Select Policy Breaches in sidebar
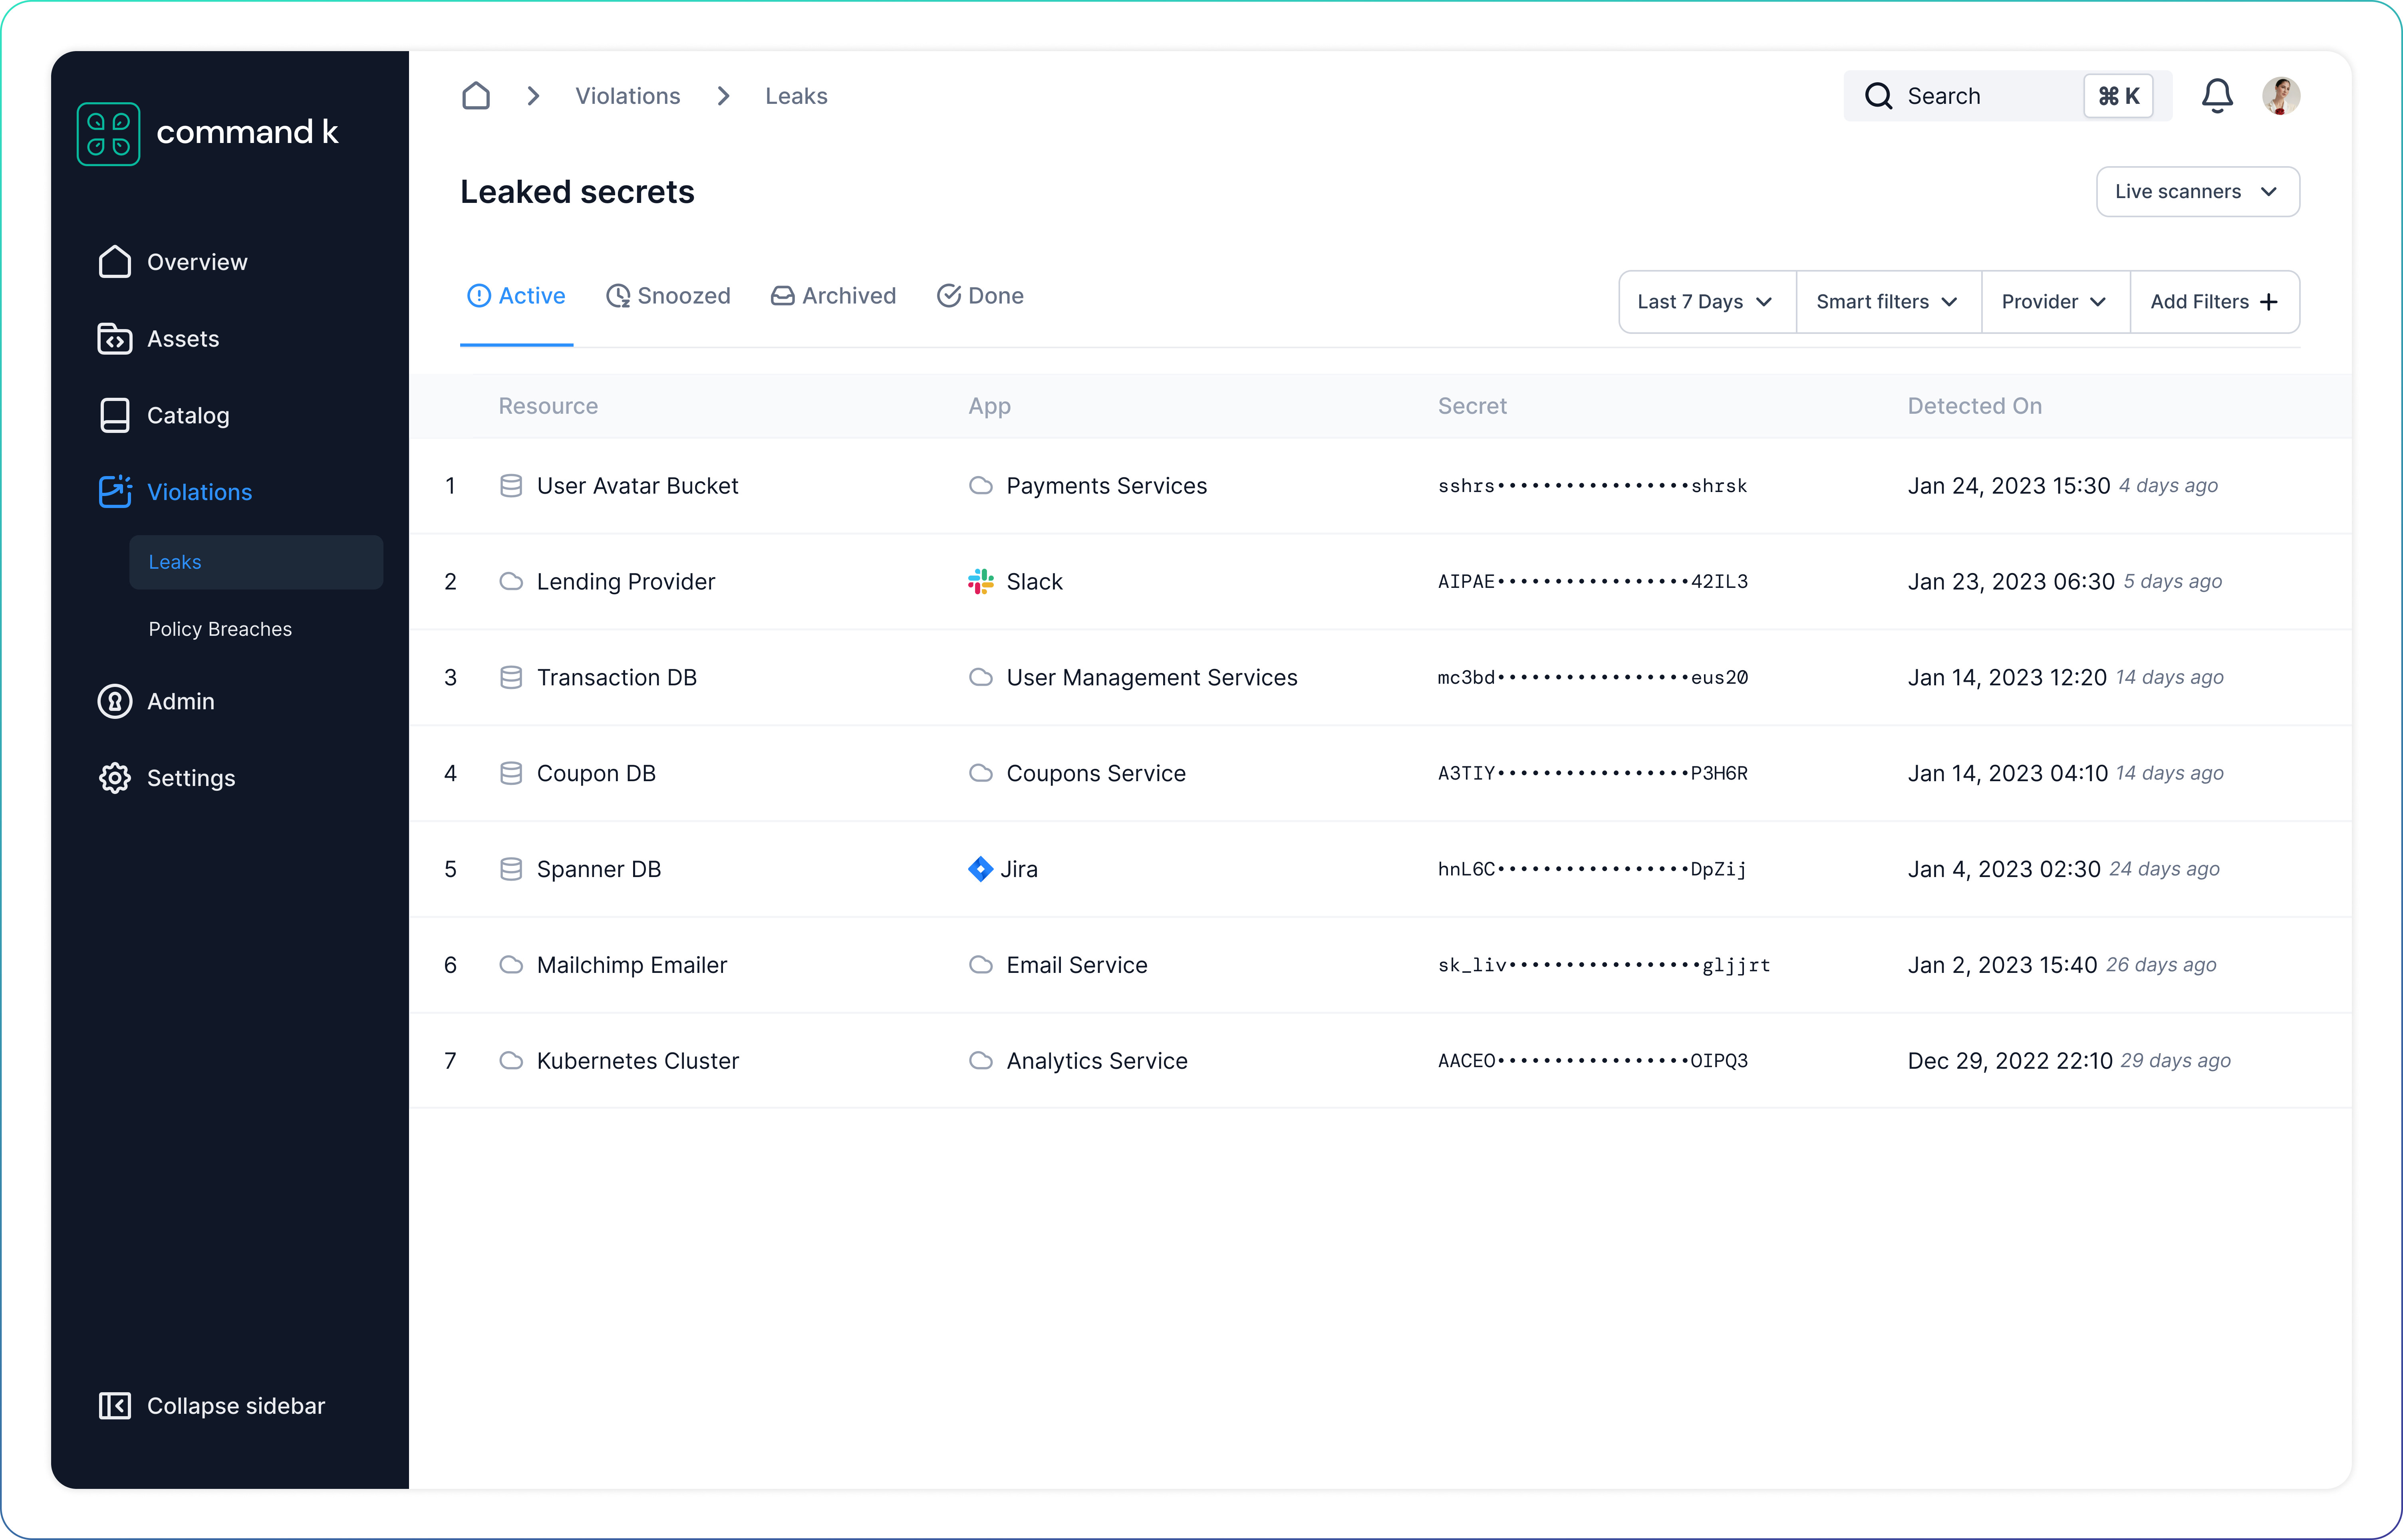The image size is (2403, 1540). tap(220, 630)
